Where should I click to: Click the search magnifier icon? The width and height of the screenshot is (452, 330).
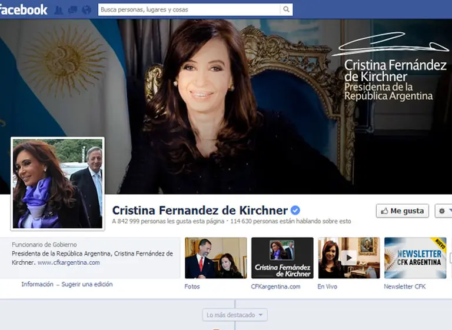tap(286, 9)
